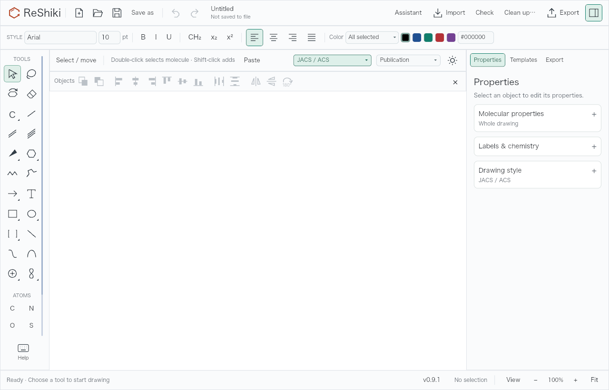Viewport: 609px width, 390px height.
Task: Choose the rectangle shape tool
Action: click(12, 214)
